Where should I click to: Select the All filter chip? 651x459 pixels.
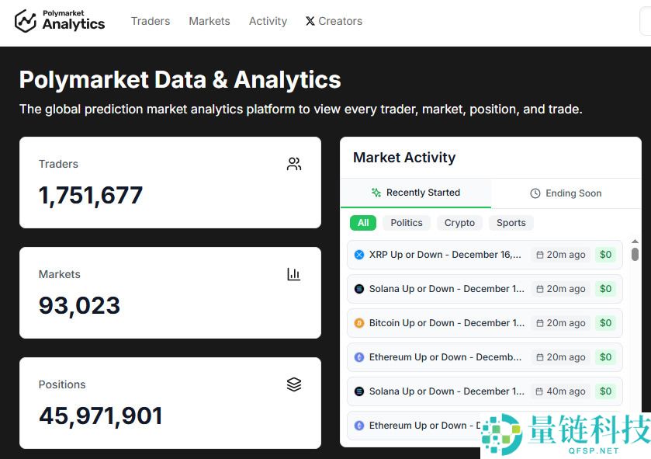(363, 223)
